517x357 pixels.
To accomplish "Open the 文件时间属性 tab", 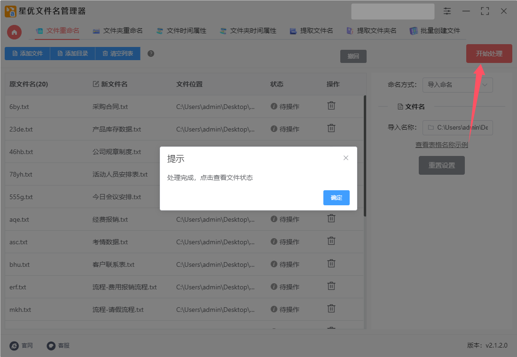I will coord(181,31).
